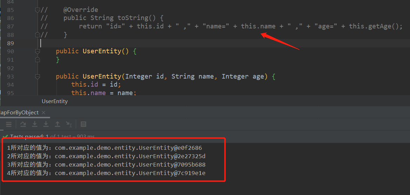Viewport: 410px width, 195px height.
Task: Click line number 86 in the gutter
Action: point(11,18)
